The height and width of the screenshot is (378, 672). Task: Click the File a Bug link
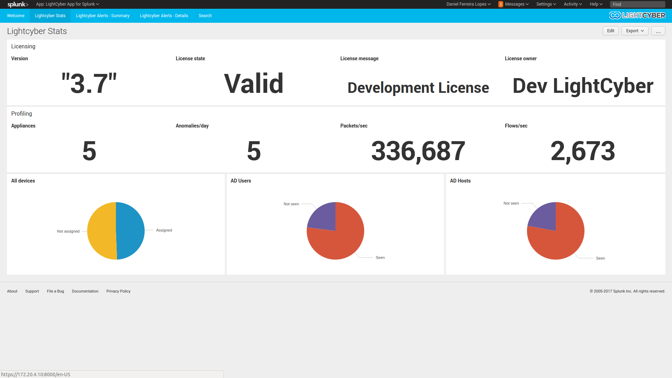(x=55, y=291)
